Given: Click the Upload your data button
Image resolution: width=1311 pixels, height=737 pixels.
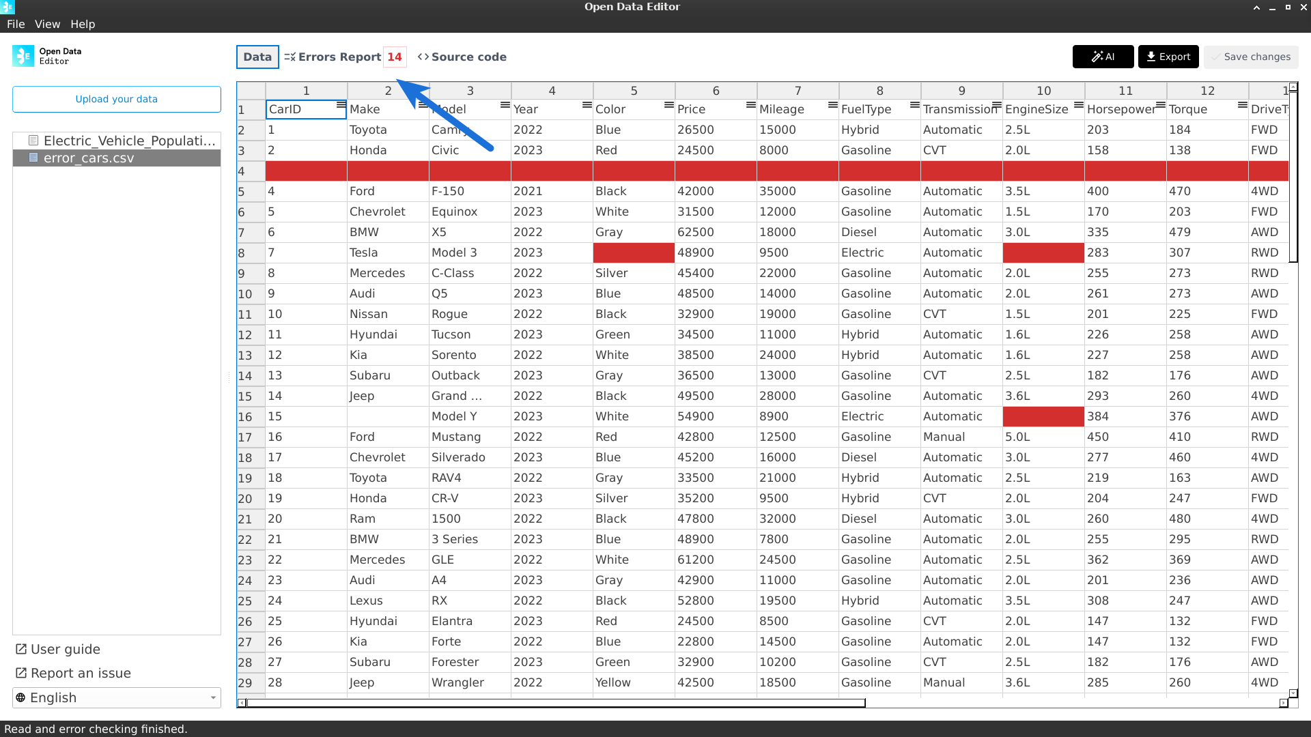Looking at the screenshot, I should [x=116, y=99].
